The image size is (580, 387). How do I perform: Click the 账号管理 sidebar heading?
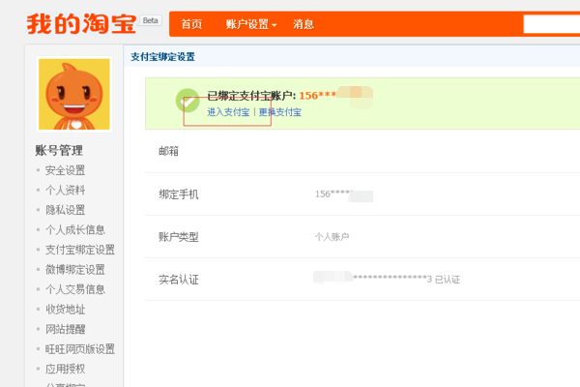[59, 150]
